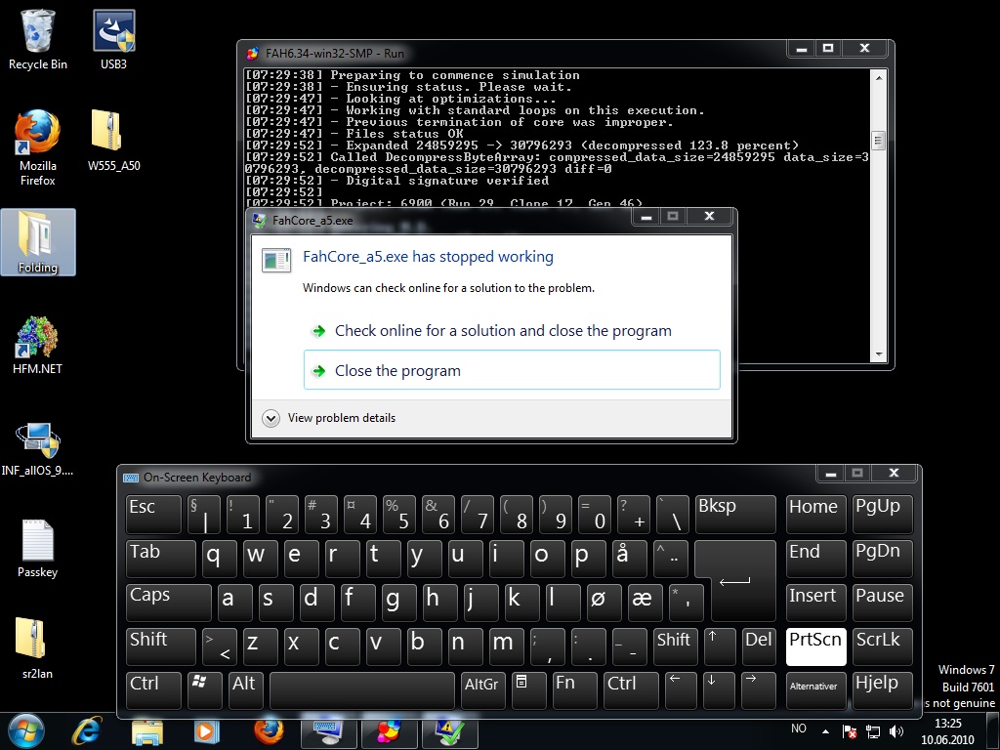The width and height of the screenshot is (1000, 750).
Task: Toggle the ScrLk key
Action: (x=883, y=646)
